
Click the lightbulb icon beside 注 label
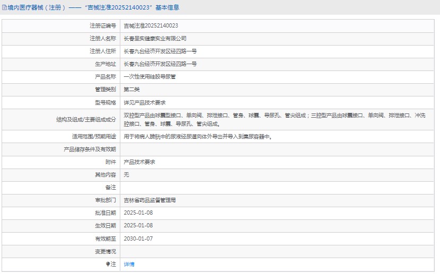(x=108, y=264)
